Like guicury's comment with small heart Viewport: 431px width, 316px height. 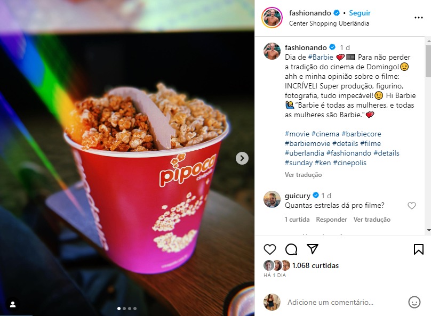coord(411,206)
